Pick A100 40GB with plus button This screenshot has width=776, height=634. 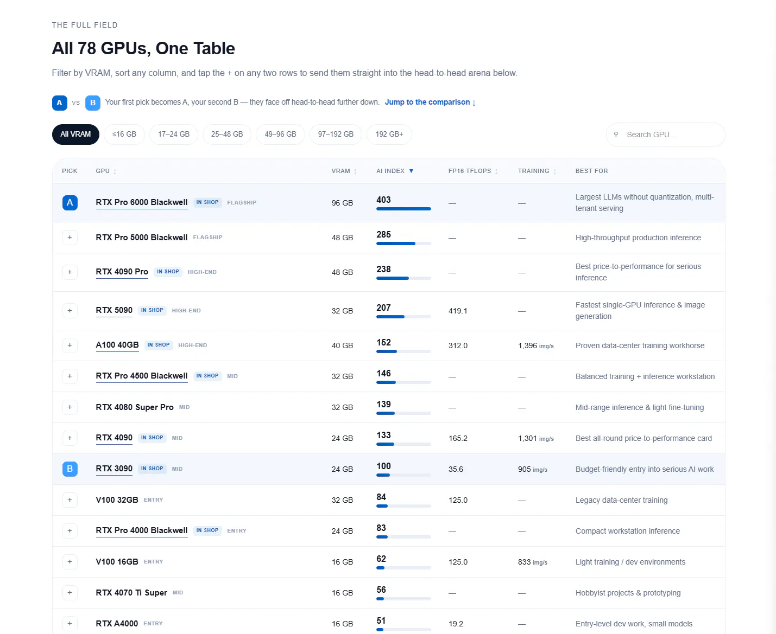click(70, 345)
